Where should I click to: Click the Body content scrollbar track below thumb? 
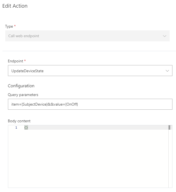click(x=169, y=159)
